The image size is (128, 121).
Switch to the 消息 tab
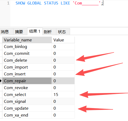pos(6,32)
